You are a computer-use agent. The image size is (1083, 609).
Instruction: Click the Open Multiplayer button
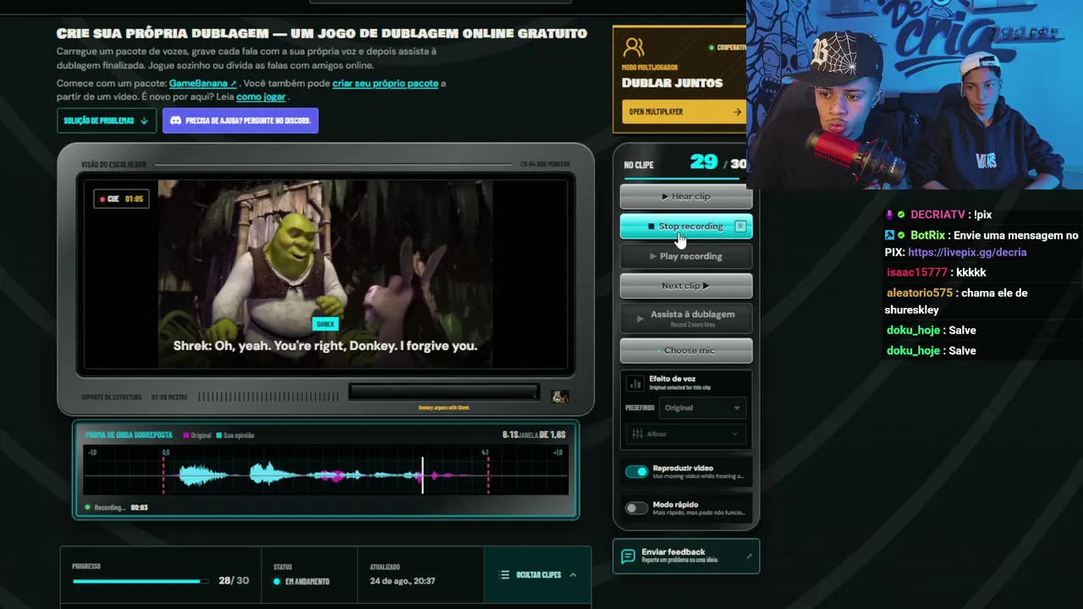683,112
